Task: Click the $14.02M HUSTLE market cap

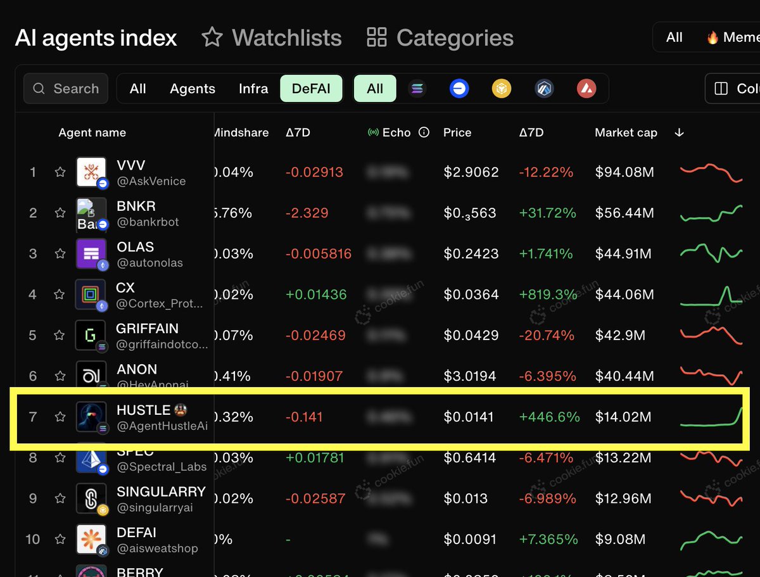Action: click(623, 417)
